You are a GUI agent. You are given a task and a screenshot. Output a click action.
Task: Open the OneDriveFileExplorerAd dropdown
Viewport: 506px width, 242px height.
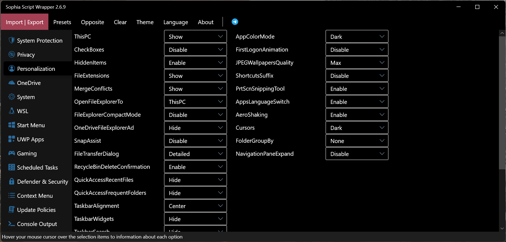(195, 128)
